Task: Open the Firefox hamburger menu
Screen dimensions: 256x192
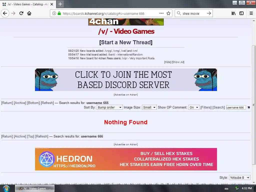Action: (x=251, y=13)
